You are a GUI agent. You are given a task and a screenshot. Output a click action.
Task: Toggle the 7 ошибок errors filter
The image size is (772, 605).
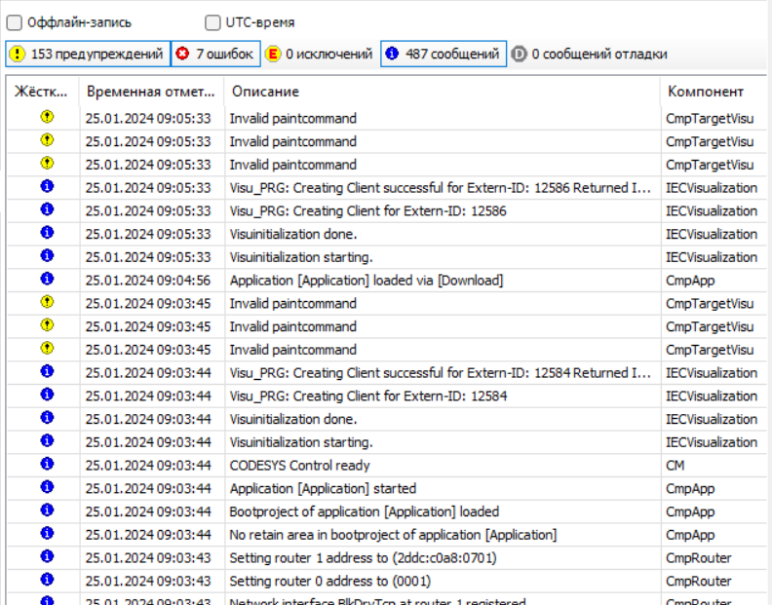coord(216,55)
